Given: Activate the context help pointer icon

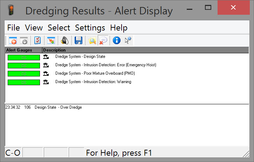Looking at the screenshot, I should click(128, 40).
